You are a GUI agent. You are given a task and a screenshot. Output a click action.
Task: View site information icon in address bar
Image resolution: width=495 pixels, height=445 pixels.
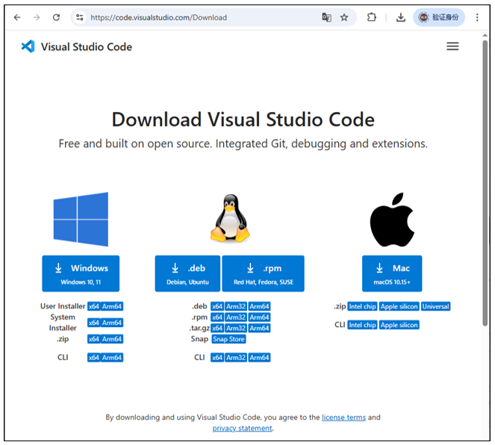pos(80,17)
